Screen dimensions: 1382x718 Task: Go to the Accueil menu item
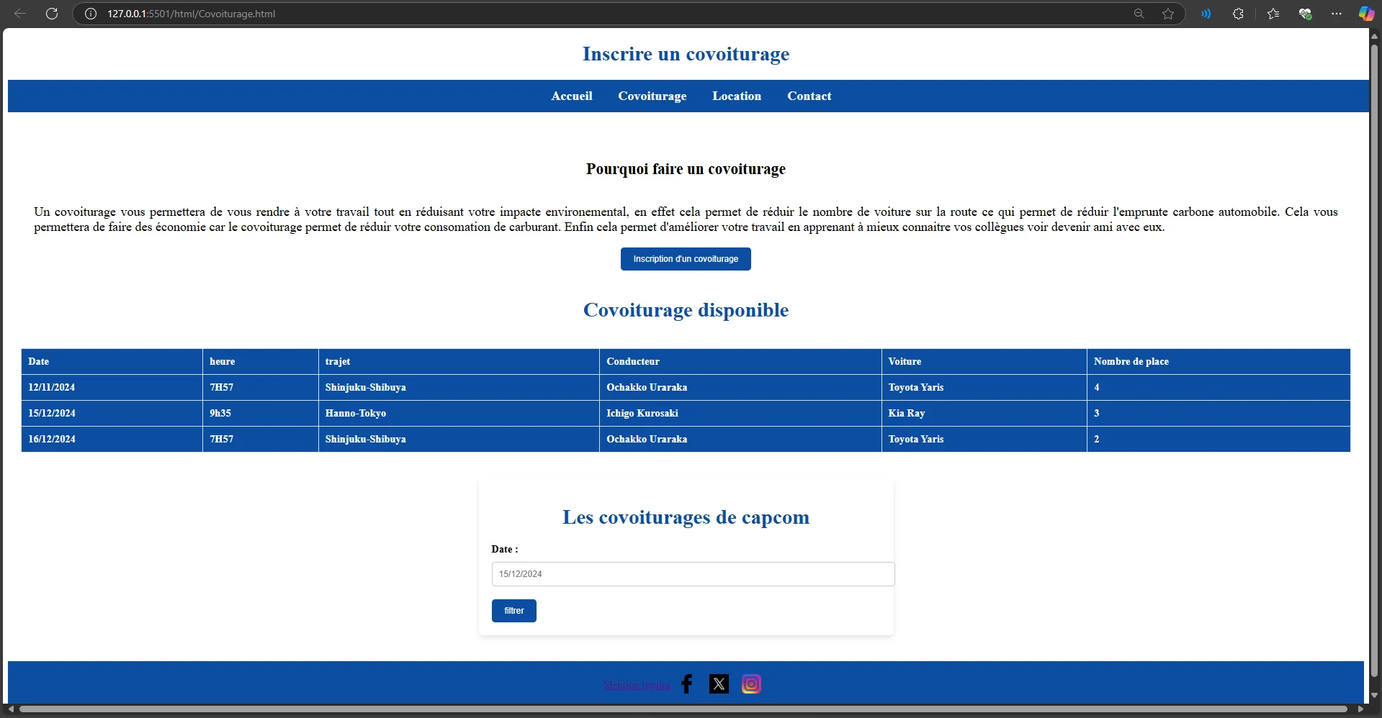point(571,96)
